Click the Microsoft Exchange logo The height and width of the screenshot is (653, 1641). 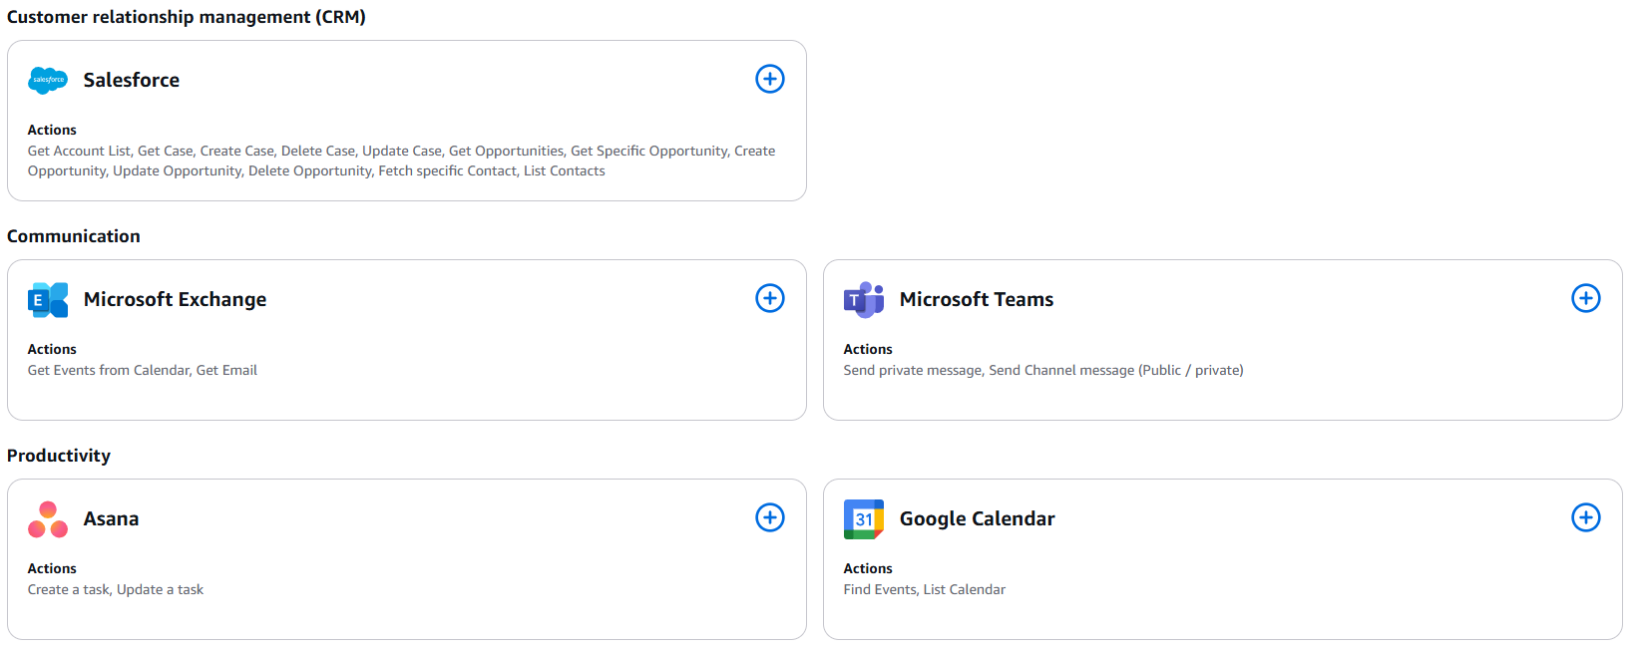click(x=48, y=299)
